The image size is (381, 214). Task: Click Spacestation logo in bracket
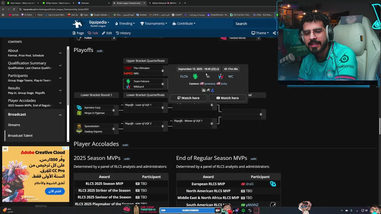tap(79, 126)
